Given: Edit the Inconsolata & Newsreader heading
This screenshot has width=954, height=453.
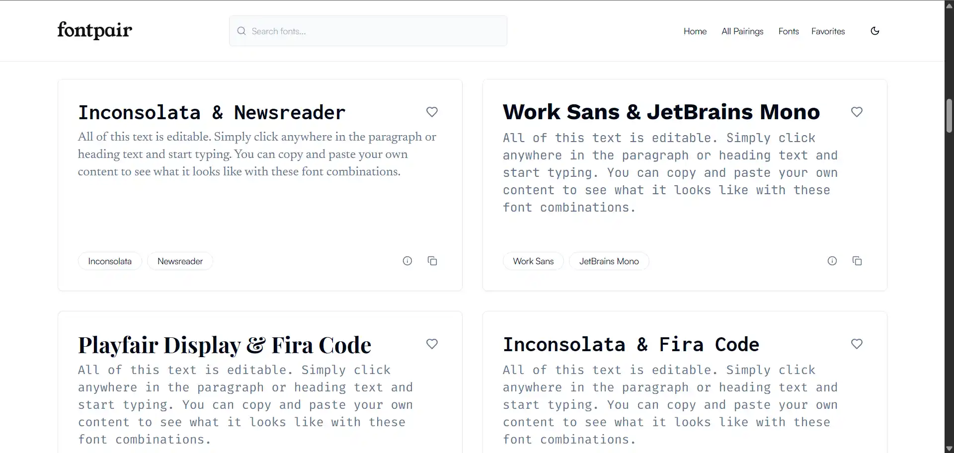Looking at the screenshot, I should click(212, 113).
